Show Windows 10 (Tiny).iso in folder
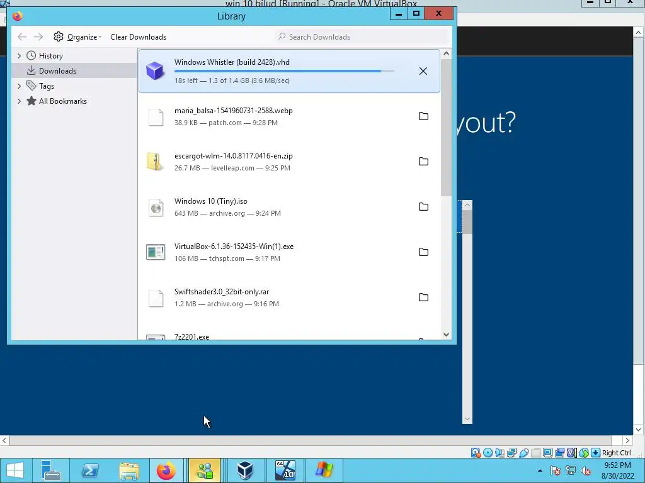The image size is (645, 483). (x=423, y=206)
